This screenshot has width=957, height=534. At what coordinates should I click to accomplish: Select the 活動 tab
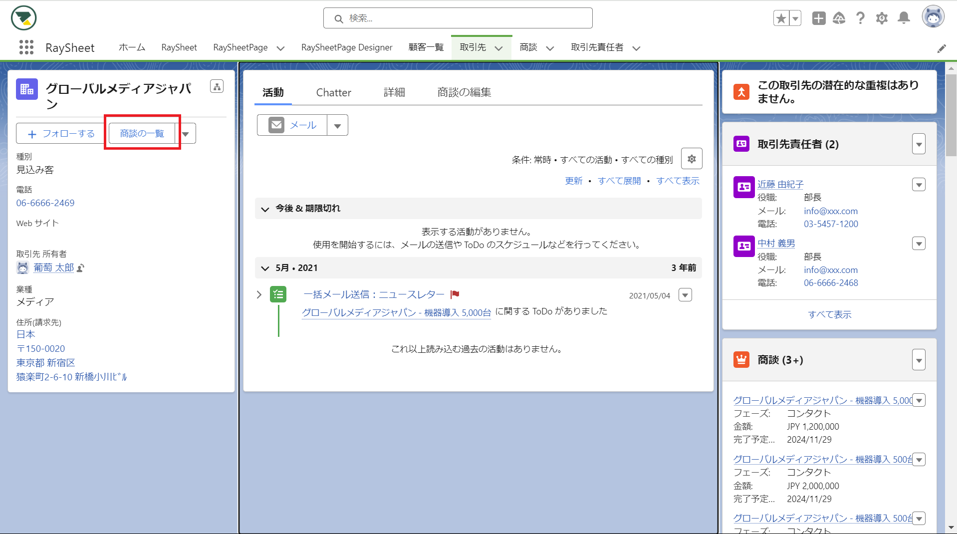[273, 92]
